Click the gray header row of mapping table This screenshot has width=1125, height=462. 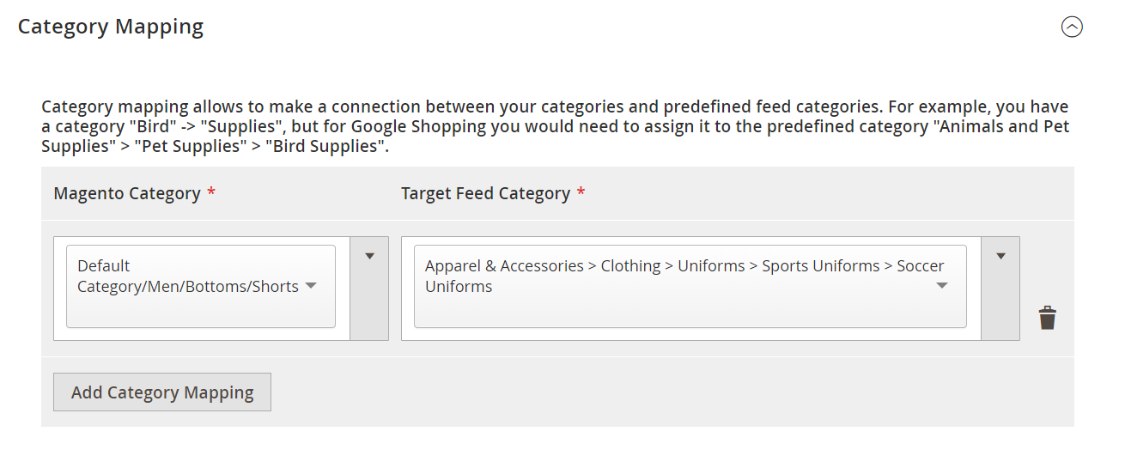557,193
